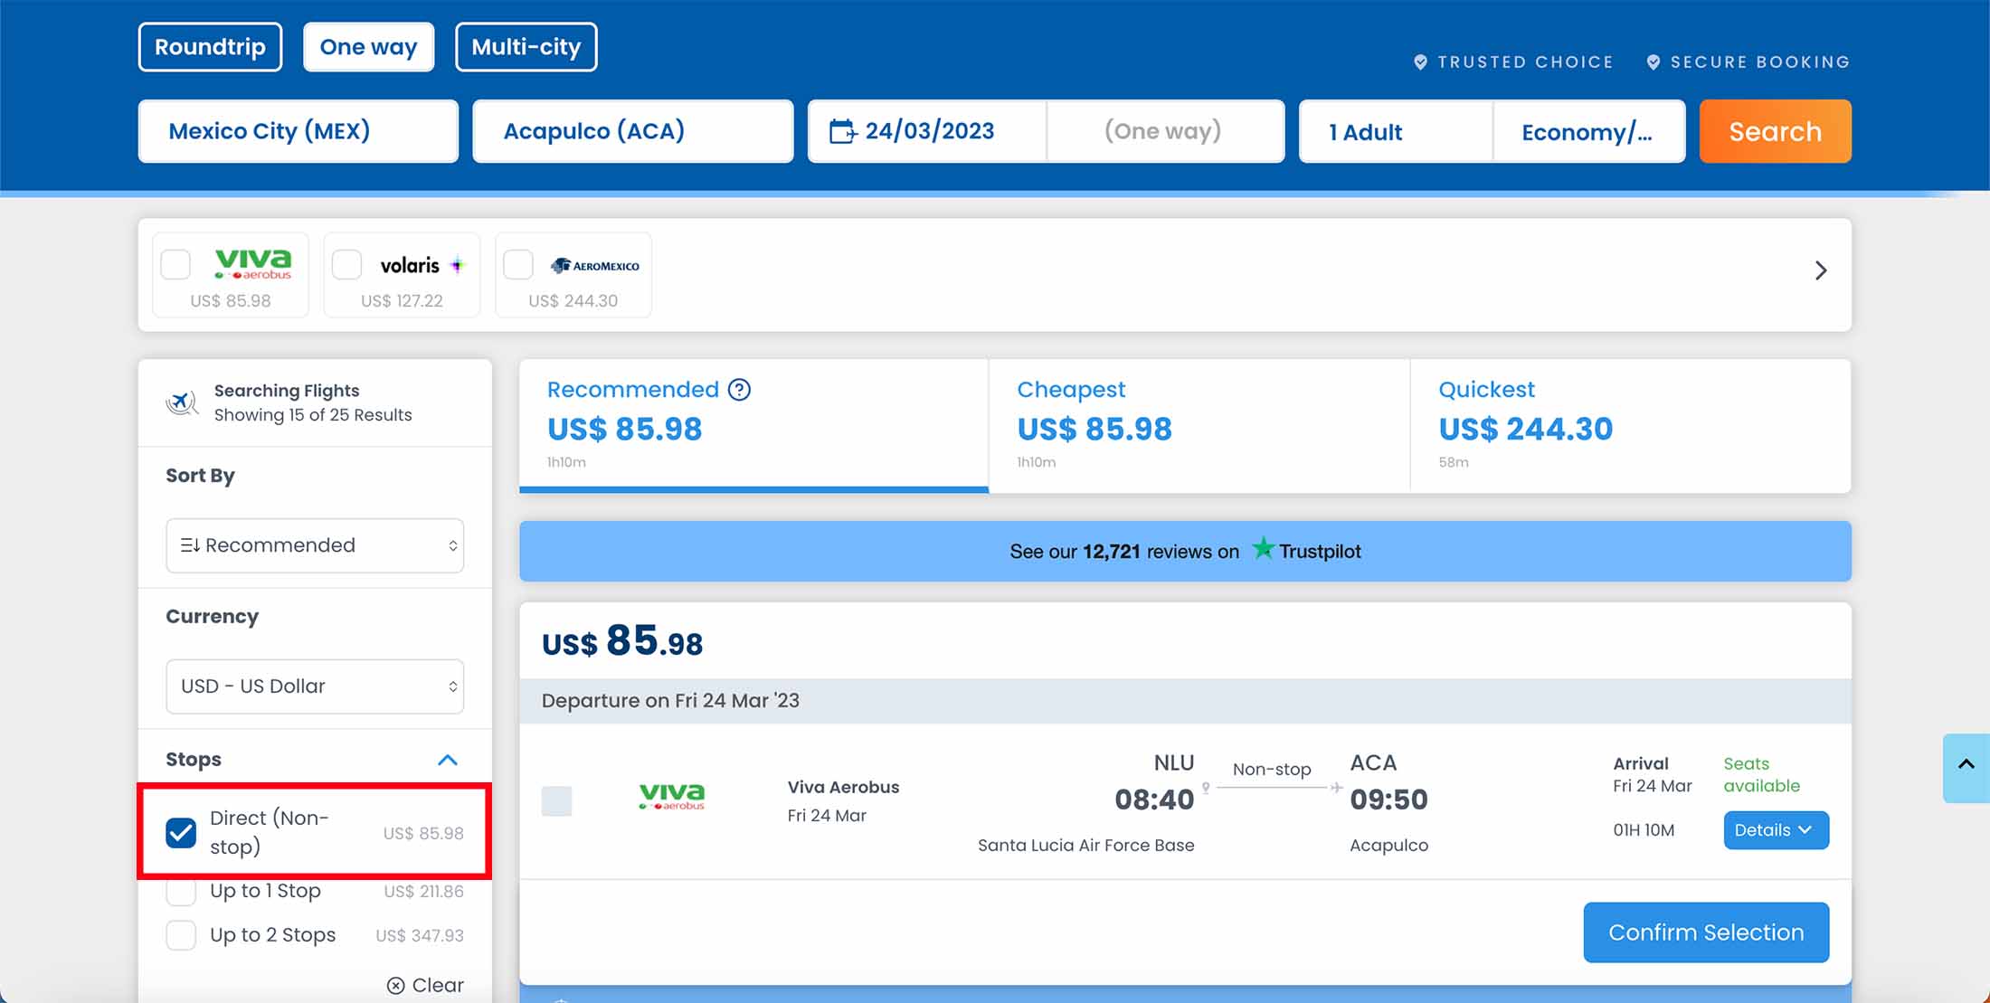
Task: Open the calendar icon in the date field
Action: [x=844, y=131]
